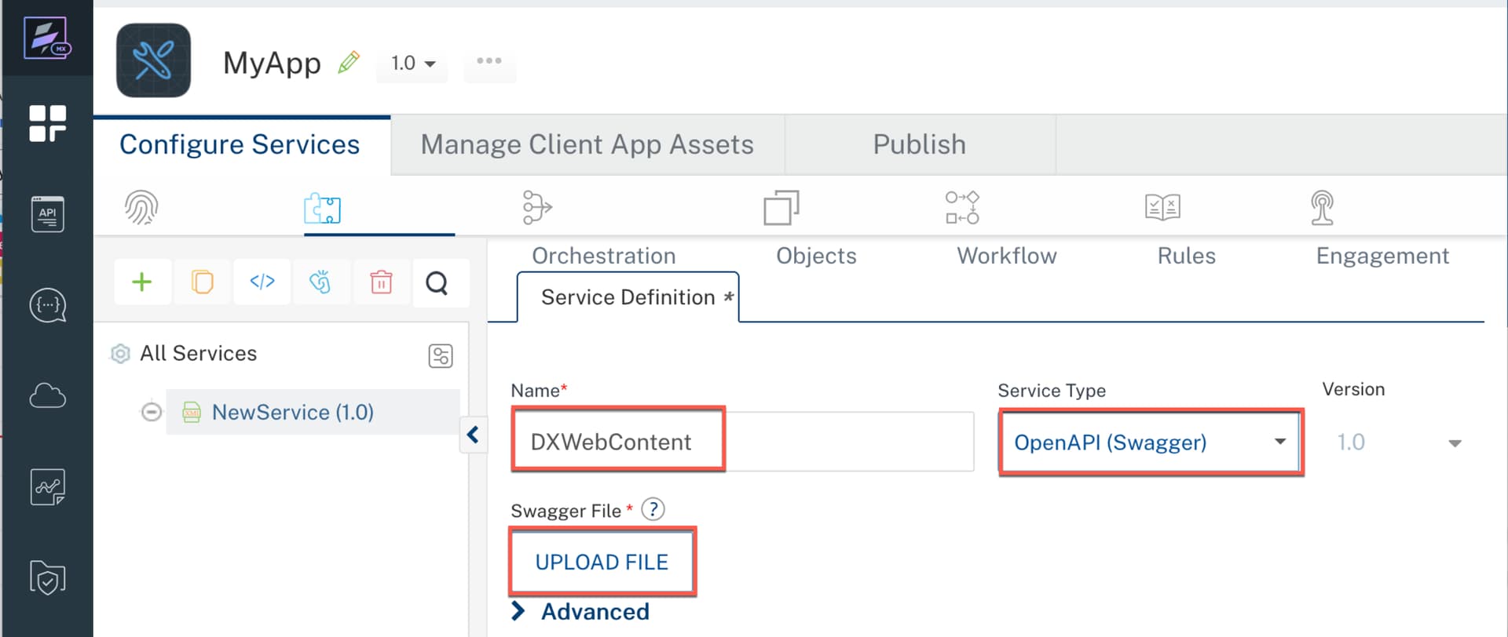The image size is (1508, 637).
Task: Click the API Management sidebar icon
Action: click(x=47, y=214)
